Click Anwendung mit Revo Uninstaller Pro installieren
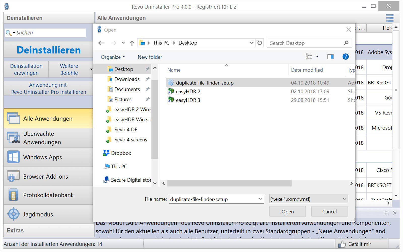This screenshot has width=403, height=252. (x=49, y=88)
